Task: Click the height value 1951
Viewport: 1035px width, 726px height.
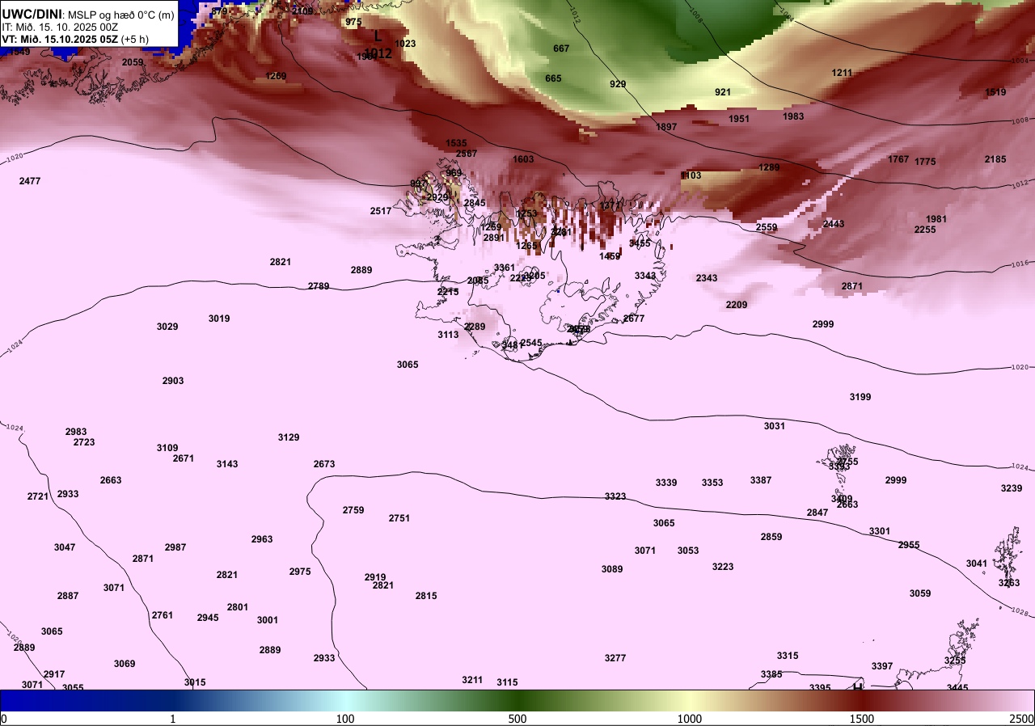Action: pos(739,119)
